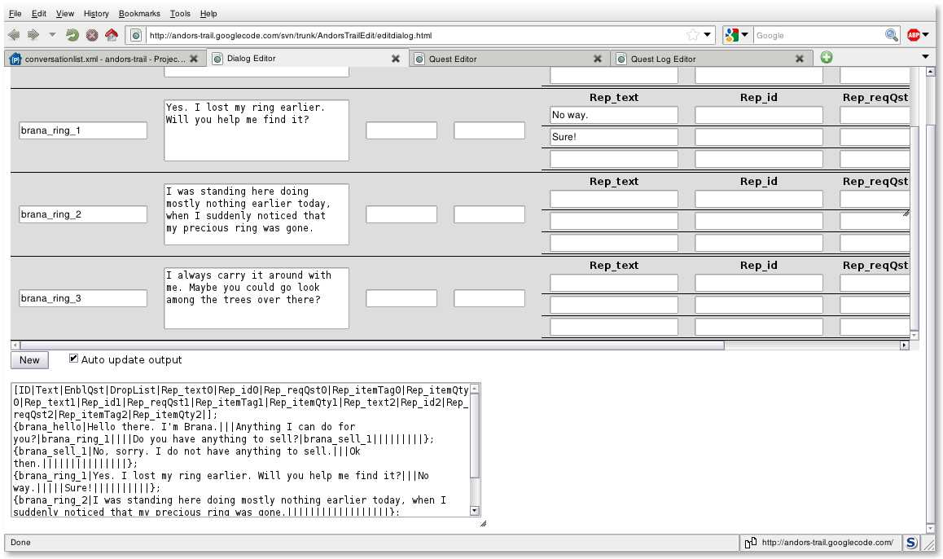Viewport: 943px width, 559px height.
Task: Open a new tab with the green plus
Action: [x=827, y=58]
